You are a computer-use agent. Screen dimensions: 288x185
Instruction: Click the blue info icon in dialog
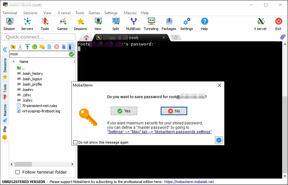219,140
